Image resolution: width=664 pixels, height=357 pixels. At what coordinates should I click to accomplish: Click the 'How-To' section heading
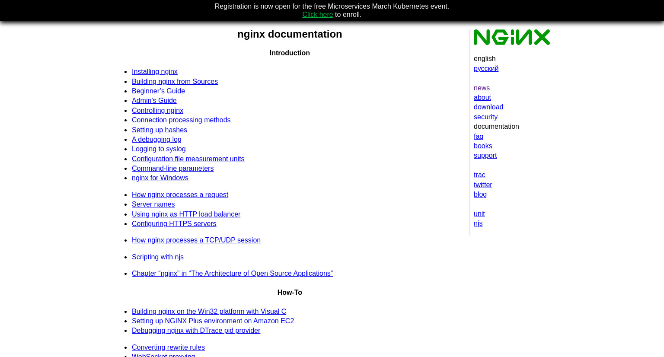tap(290, 293)
